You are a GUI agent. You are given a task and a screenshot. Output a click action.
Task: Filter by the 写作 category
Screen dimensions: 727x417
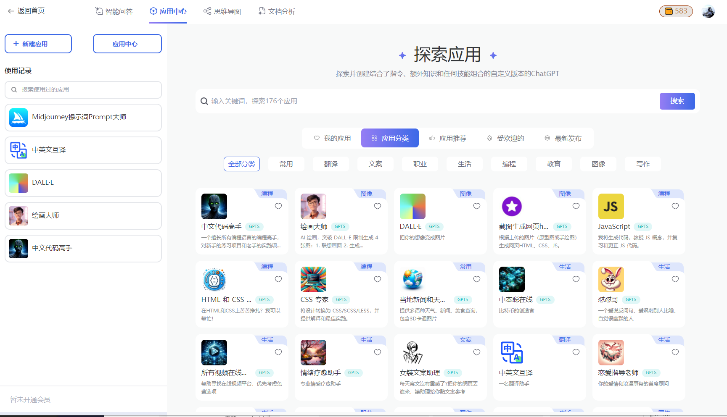pyautogui.click(x=643, y=164)
